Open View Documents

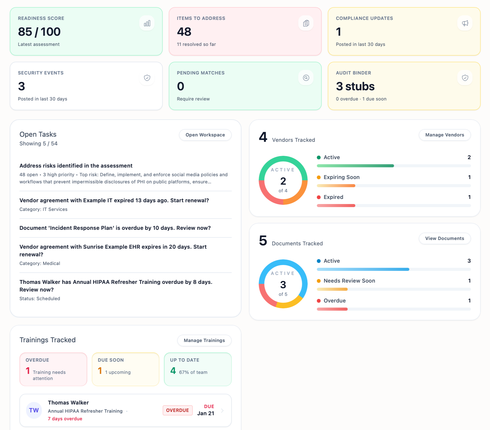point(445,238)
